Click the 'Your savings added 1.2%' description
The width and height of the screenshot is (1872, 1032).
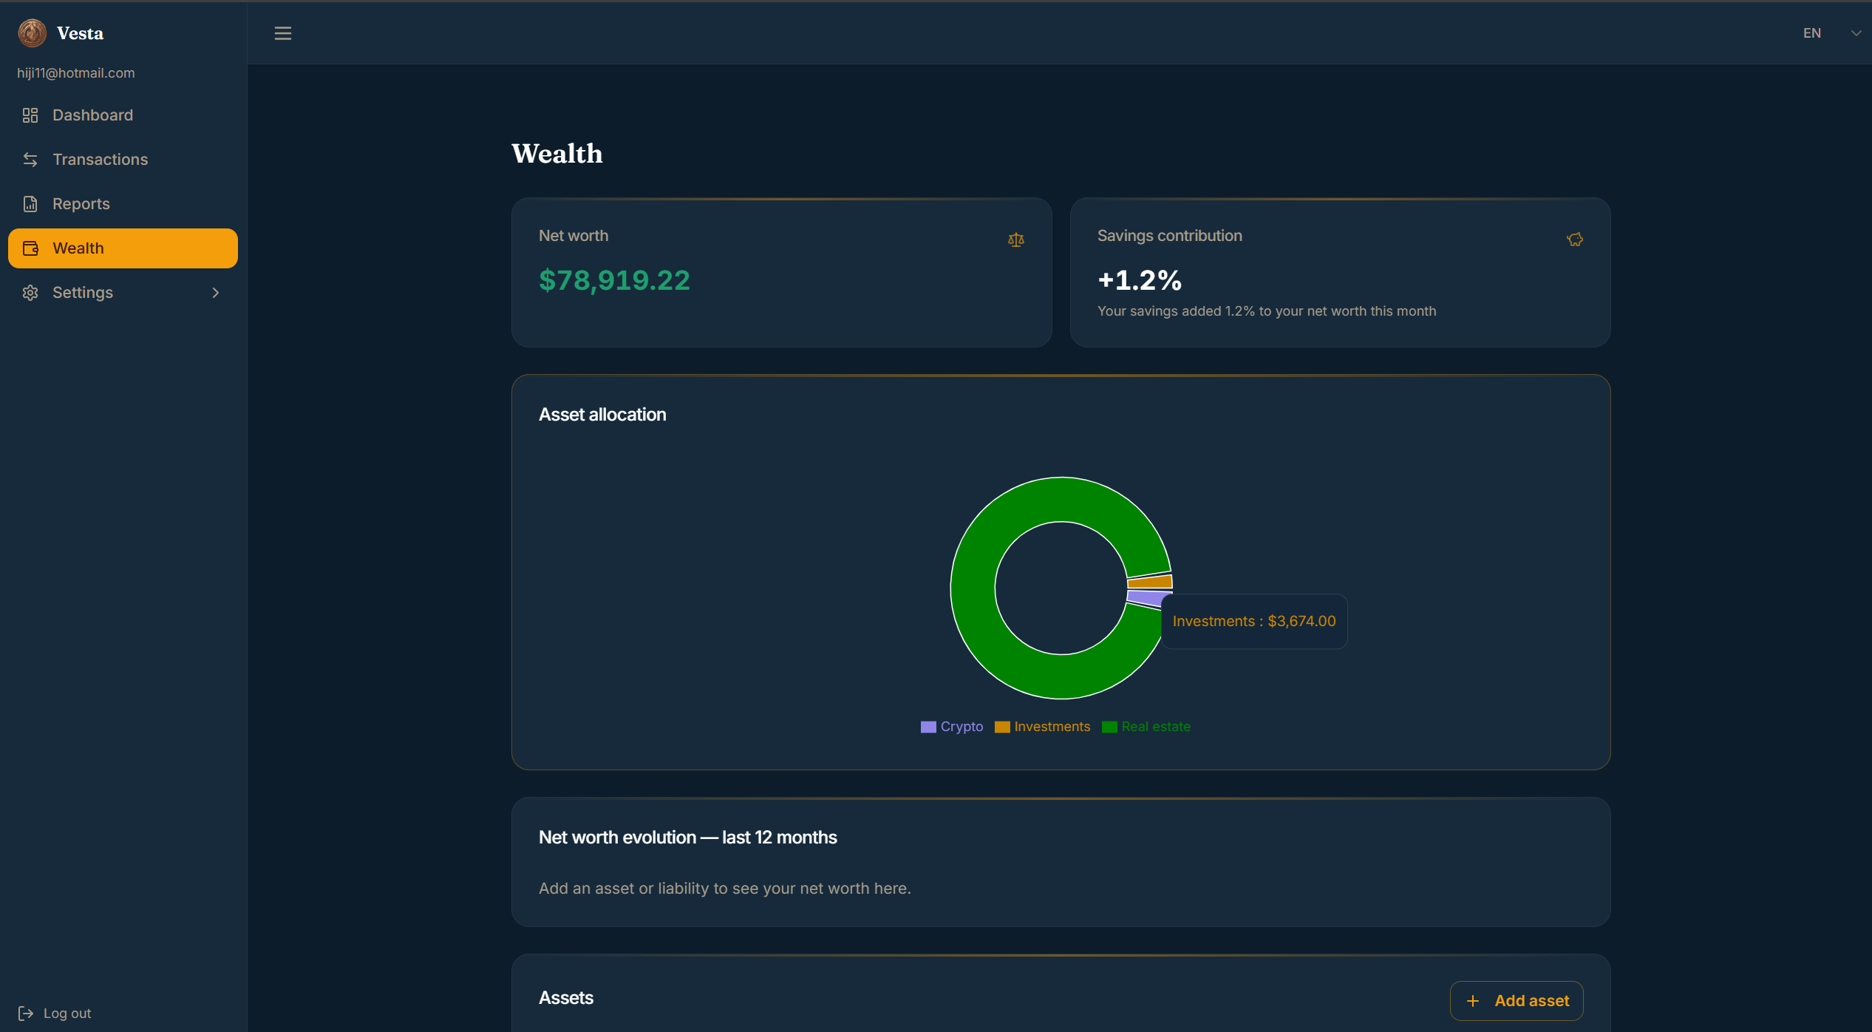click(x=1267, y=311)
